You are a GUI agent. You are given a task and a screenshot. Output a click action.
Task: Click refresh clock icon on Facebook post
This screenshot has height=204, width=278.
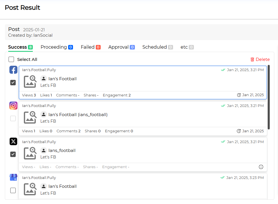pos(239,95)
